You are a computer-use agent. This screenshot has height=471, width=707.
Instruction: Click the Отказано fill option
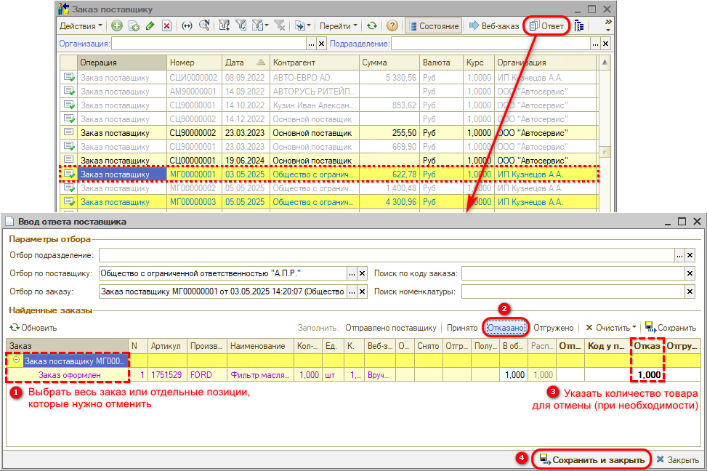(506, 328)
